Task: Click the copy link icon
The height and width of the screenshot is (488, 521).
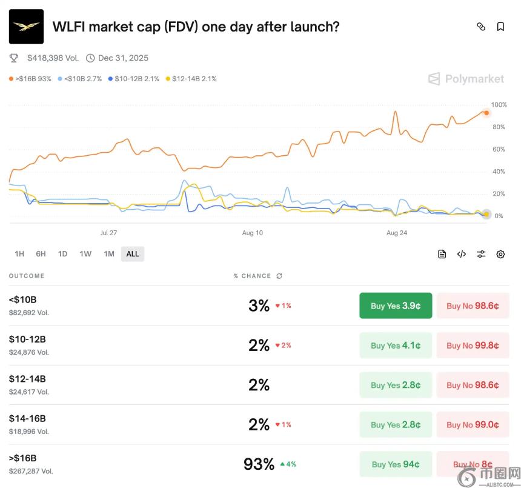Action: pyautogui.click(x=481, y=27)
